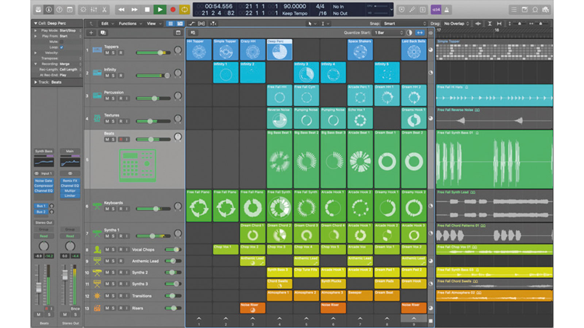Collapse the Cell: Deep Perc disclosure triangle
The height and width of the screenshot is (328, 584).
pos(35,23)
